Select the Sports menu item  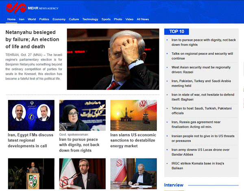[106, 19]
